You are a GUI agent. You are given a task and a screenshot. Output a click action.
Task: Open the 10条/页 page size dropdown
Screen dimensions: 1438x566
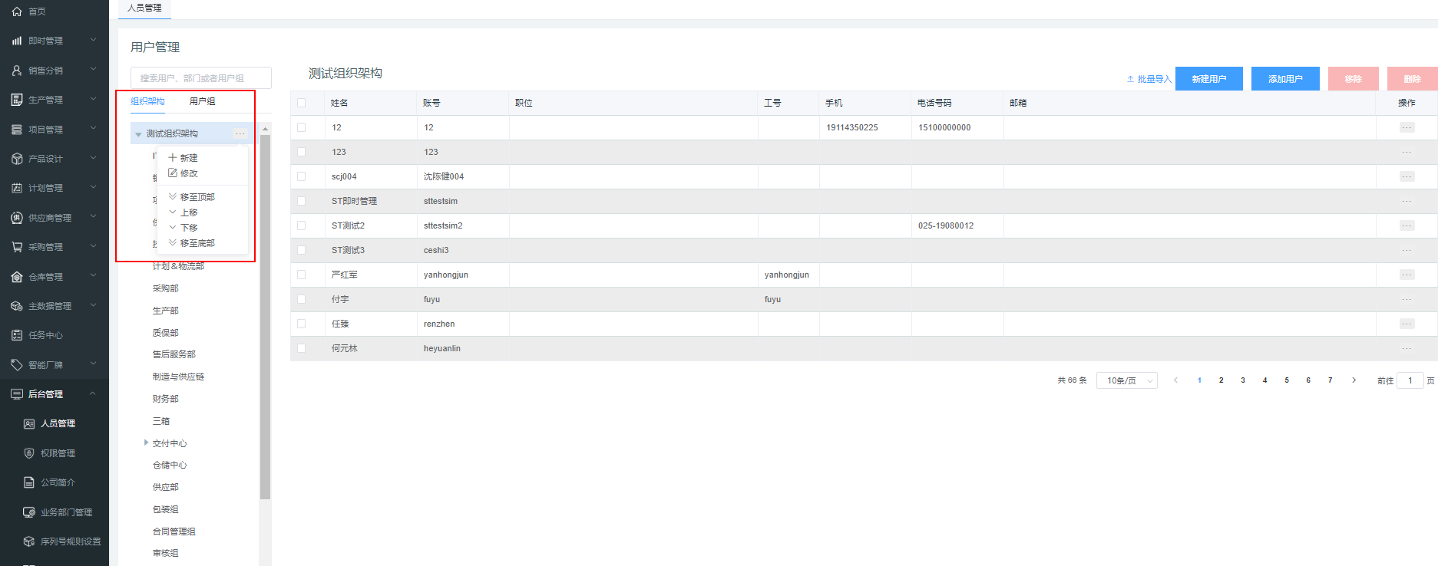pyautogui.click(x=1126, y=380)
